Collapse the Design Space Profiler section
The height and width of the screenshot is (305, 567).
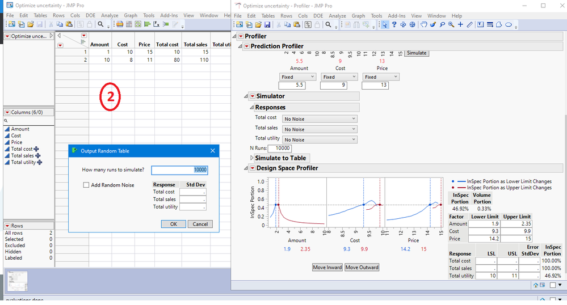point(246,168)
